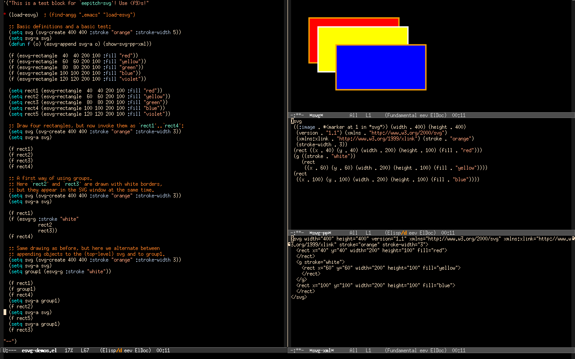This screenshot has height=359, width=575.
Task: Click the "(stroke-width . 3))" line in *svg*
Action: pyautogui.click(x=322, y=144)
